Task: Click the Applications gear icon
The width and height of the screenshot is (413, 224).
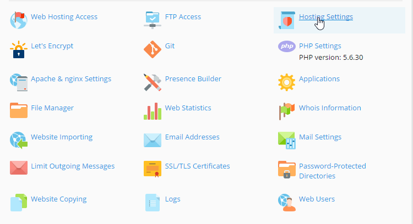Action: 287,82
